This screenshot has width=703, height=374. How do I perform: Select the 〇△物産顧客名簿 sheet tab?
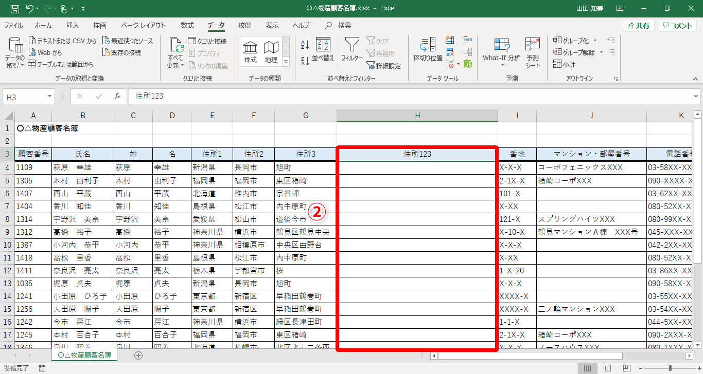(84, 355)
